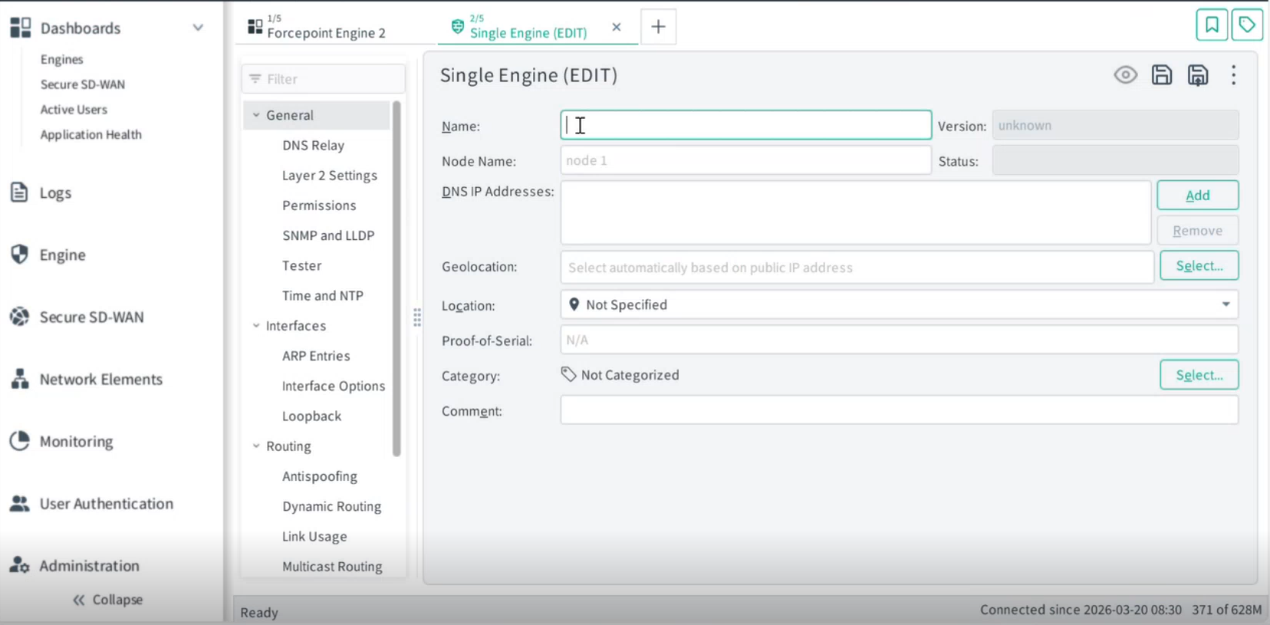Viewport: 1270px width, 625px height.
Task: Select SNMP and LLDP in tree
Action: click(x=328, y=235)
